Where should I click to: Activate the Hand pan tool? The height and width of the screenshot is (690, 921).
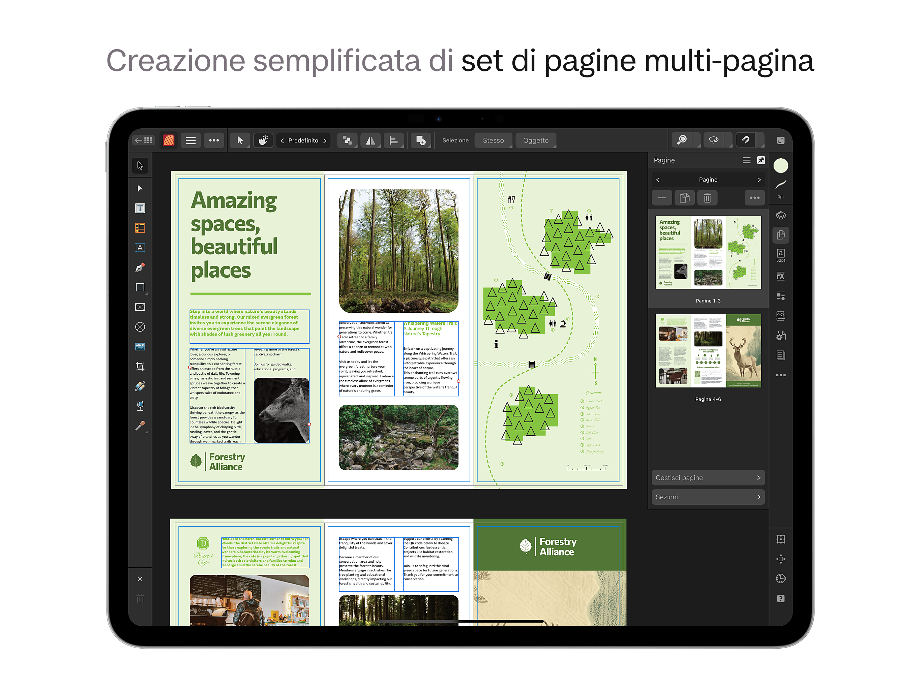point(263,140)
